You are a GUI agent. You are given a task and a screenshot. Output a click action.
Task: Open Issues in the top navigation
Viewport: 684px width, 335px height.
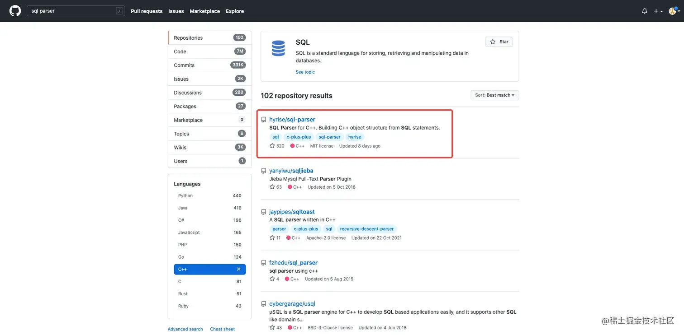[176, 11]
